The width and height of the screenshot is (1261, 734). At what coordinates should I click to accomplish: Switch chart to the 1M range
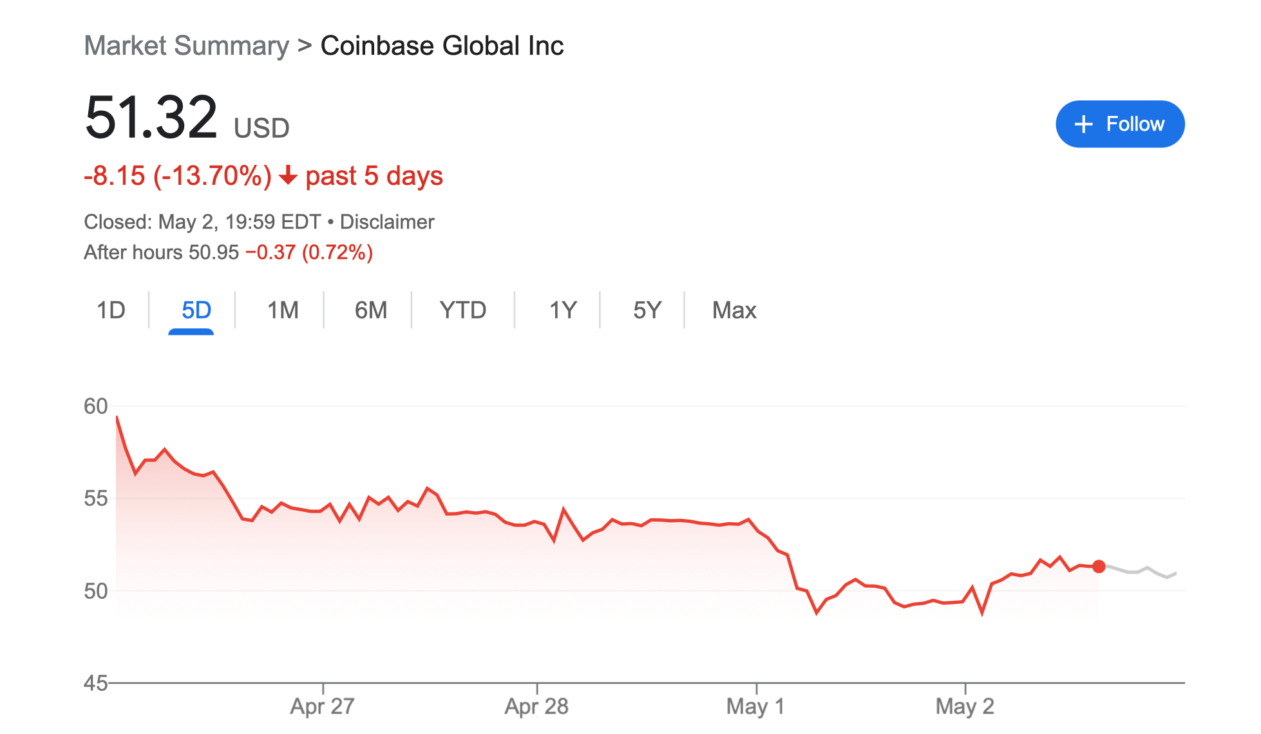283,310
